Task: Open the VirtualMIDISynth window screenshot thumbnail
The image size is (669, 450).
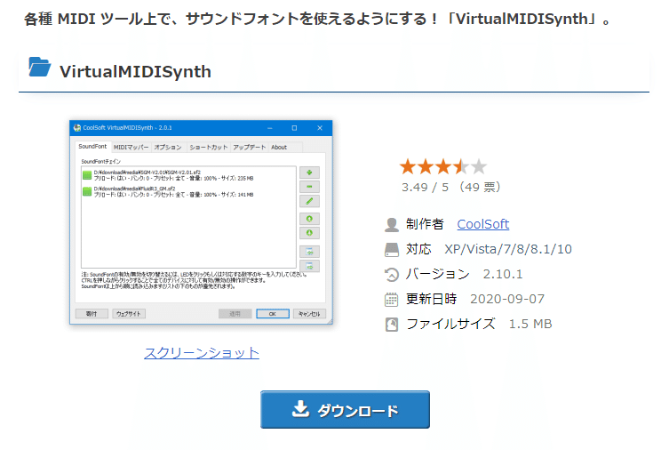Action: click(x=201, y=222)
